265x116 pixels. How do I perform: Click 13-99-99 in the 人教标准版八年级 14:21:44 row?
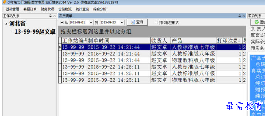(73, 54)
